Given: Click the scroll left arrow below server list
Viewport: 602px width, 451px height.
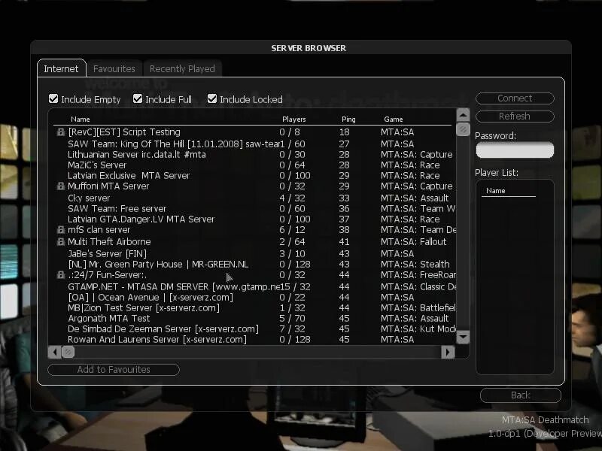Looking at the screenshot, I should pos(54,352).
